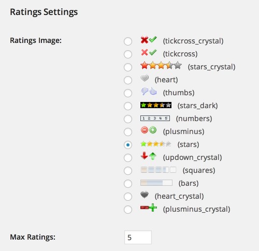Click the plusminus_crystal red bar green plus image
259x251 pixels.
click(149, 208)
